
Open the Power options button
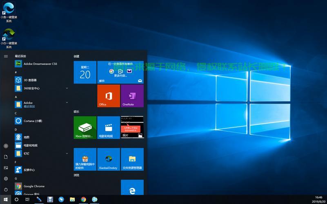click(x=6, y=189)
